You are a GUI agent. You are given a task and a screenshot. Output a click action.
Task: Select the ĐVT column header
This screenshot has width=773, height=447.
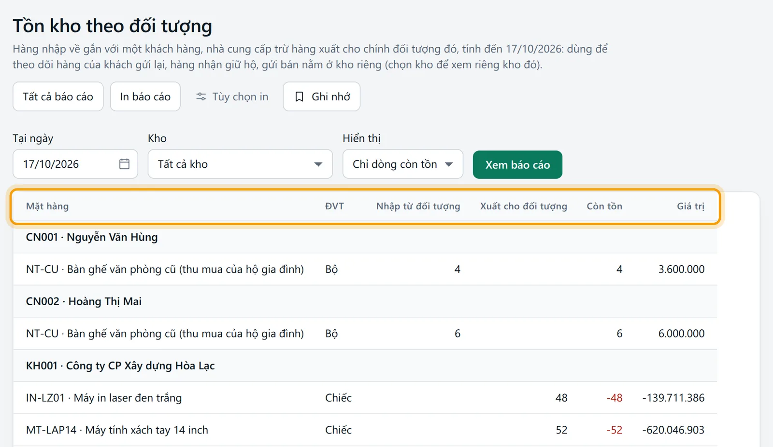334,206
